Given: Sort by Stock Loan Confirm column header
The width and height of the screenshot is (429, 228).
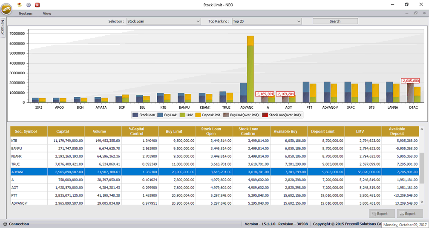Looking at the screenshot, I should point(252,132).
